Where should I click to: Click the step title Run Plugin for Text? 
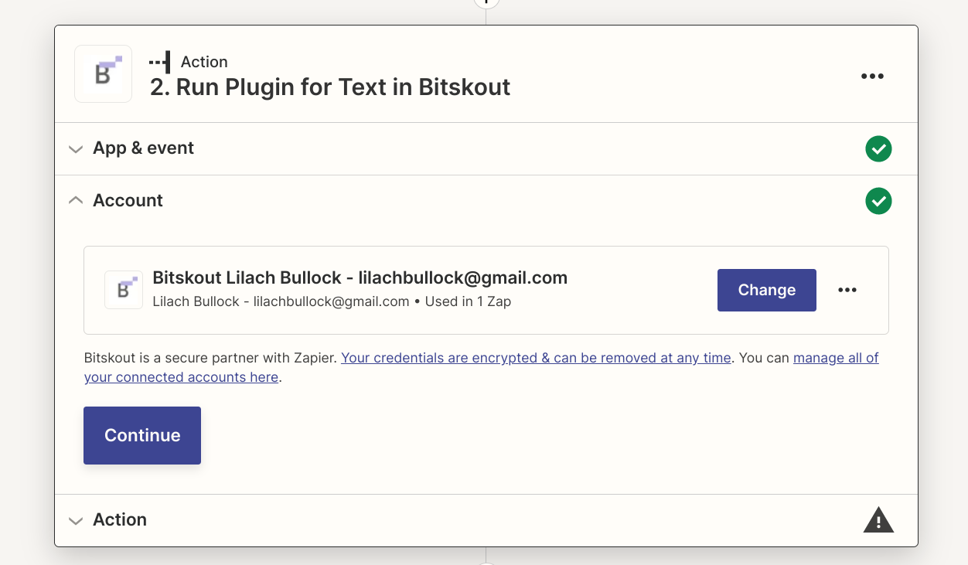[330, 87]
